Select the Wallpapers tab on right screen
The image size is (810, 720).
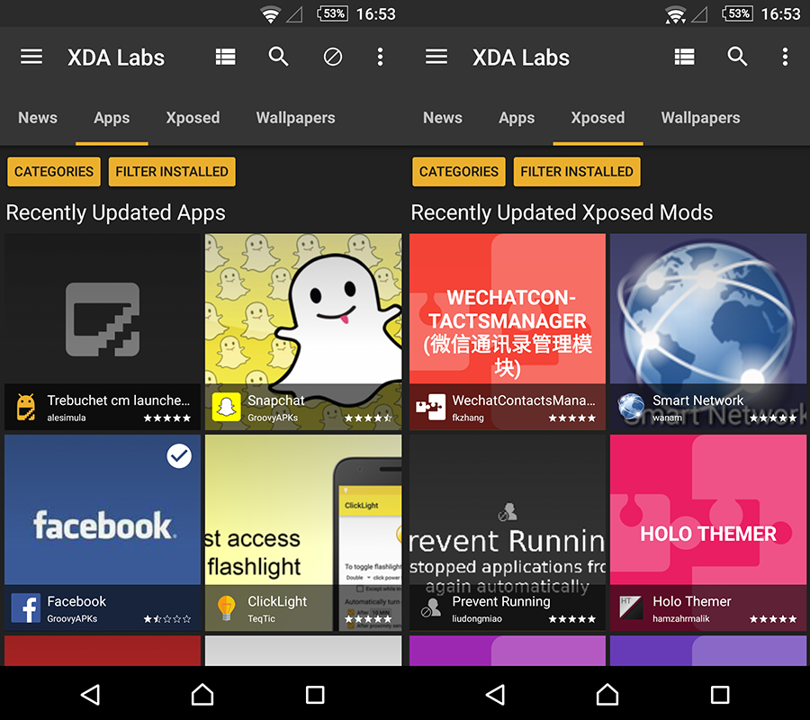pos(700,118)
